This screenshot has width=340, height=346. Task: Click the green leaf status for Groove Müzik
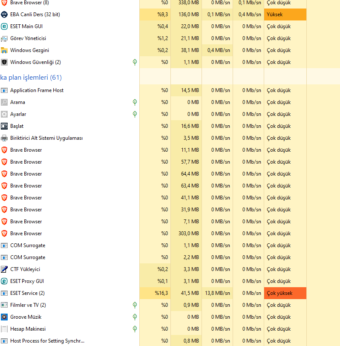(135, 317)
